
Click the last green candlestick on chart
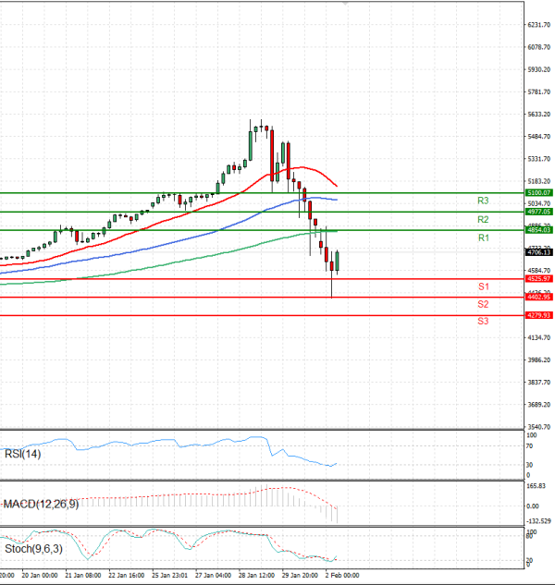339,261
